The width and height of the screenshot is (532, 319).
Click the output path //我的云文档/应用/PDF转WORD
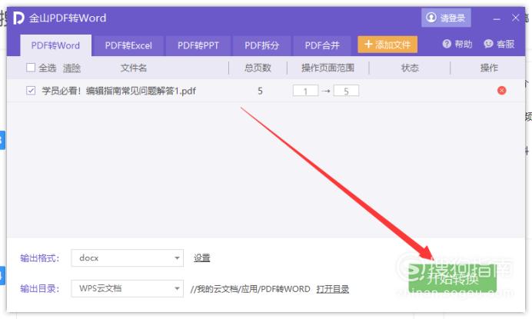251,289
